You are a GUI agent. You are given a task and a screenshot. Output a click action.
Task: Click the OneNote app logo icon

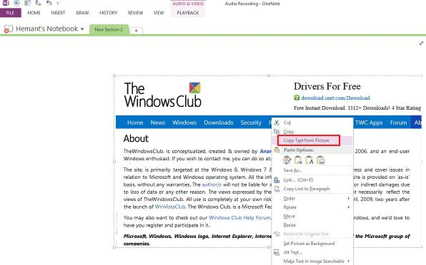[x=6, y=3]
